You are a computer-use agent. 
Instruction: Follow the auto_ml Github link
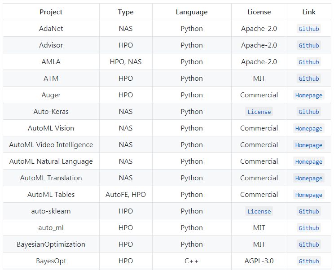click(309, 228)
